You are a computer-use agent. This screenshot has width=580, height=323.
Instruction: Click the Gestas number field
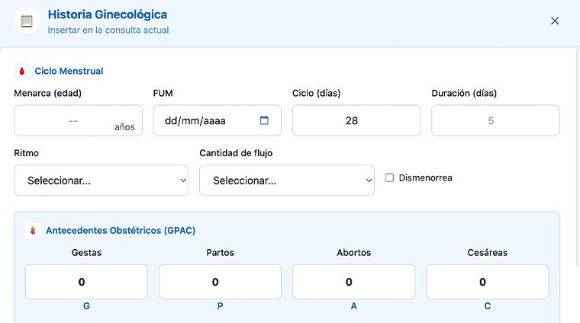86,282
